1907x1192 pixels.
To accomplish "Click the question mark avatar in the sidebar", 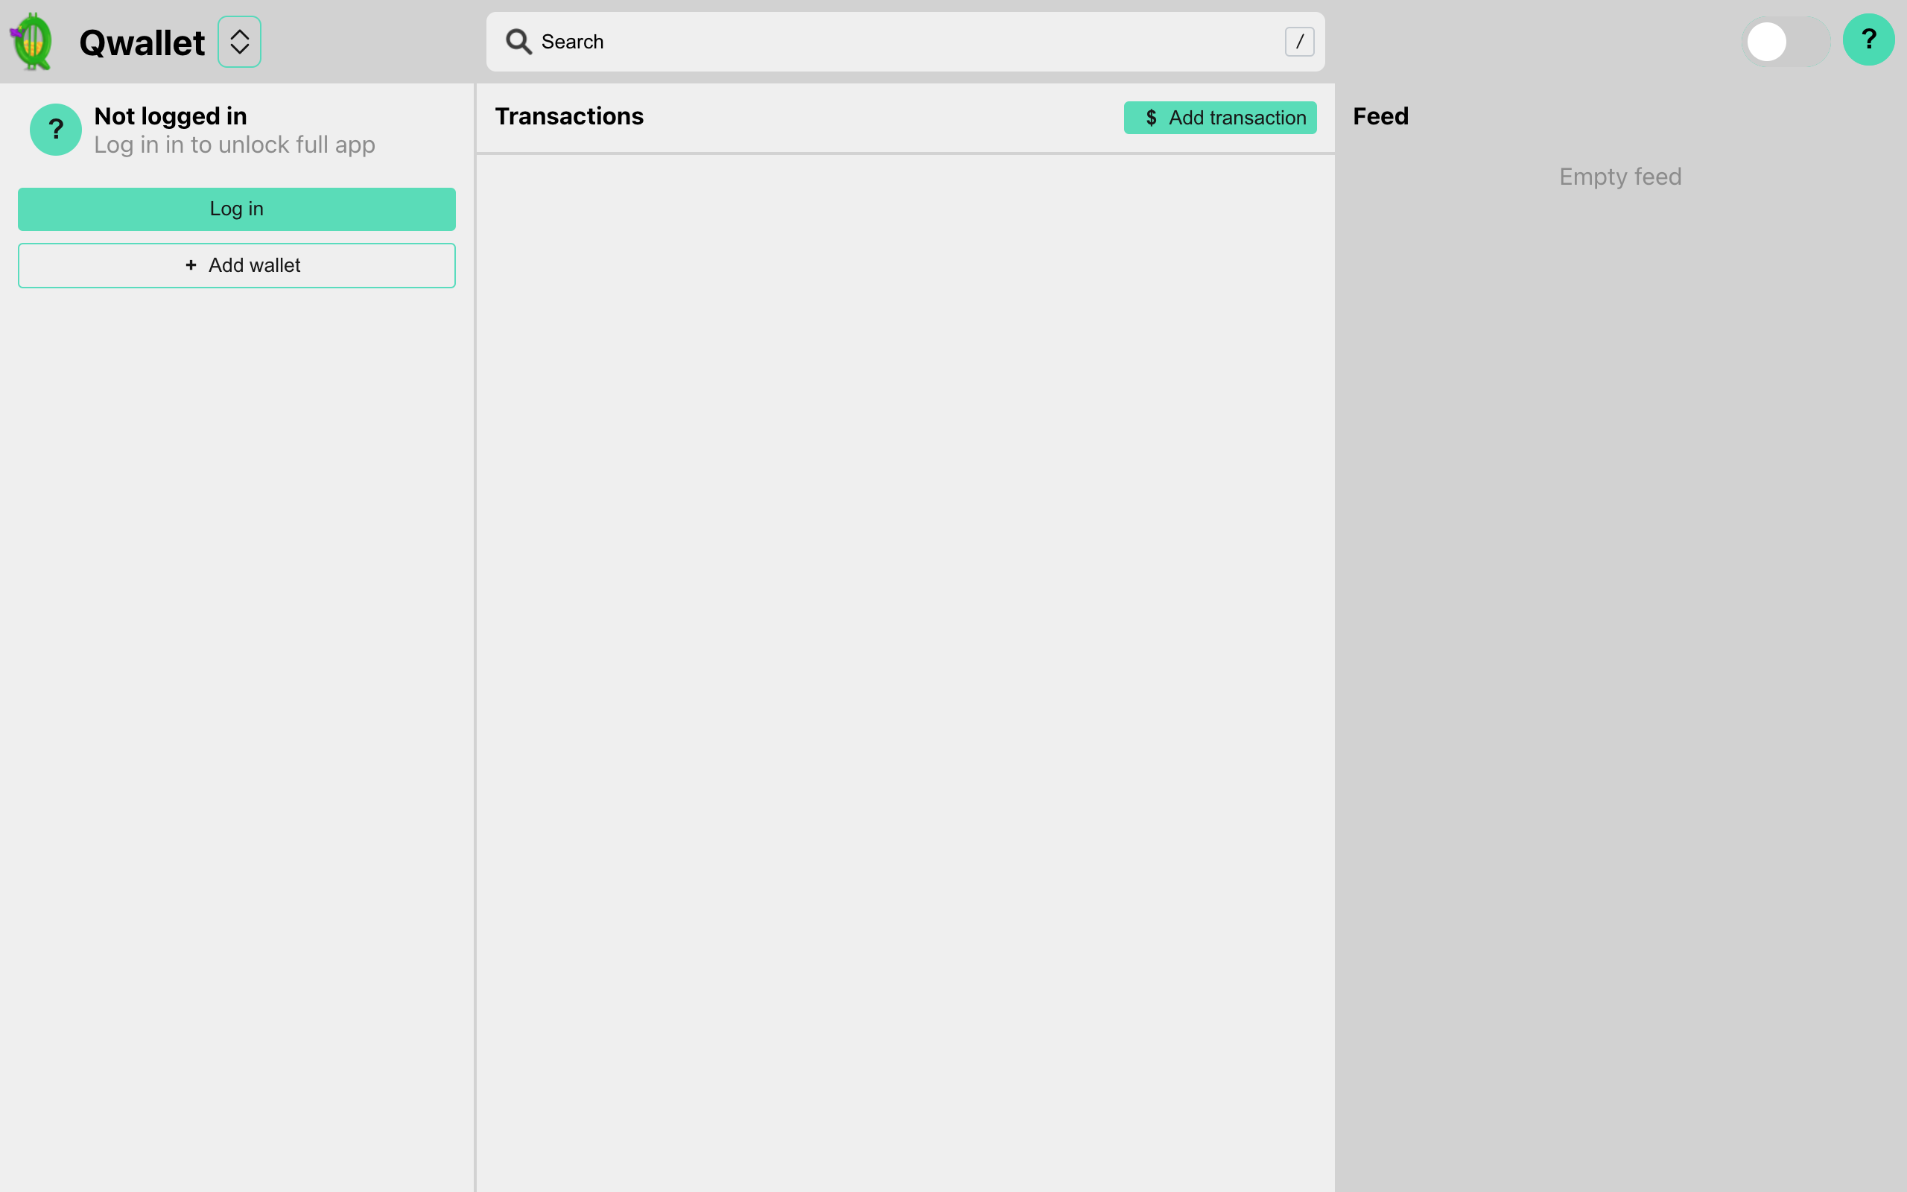I will tap(55, 130).
